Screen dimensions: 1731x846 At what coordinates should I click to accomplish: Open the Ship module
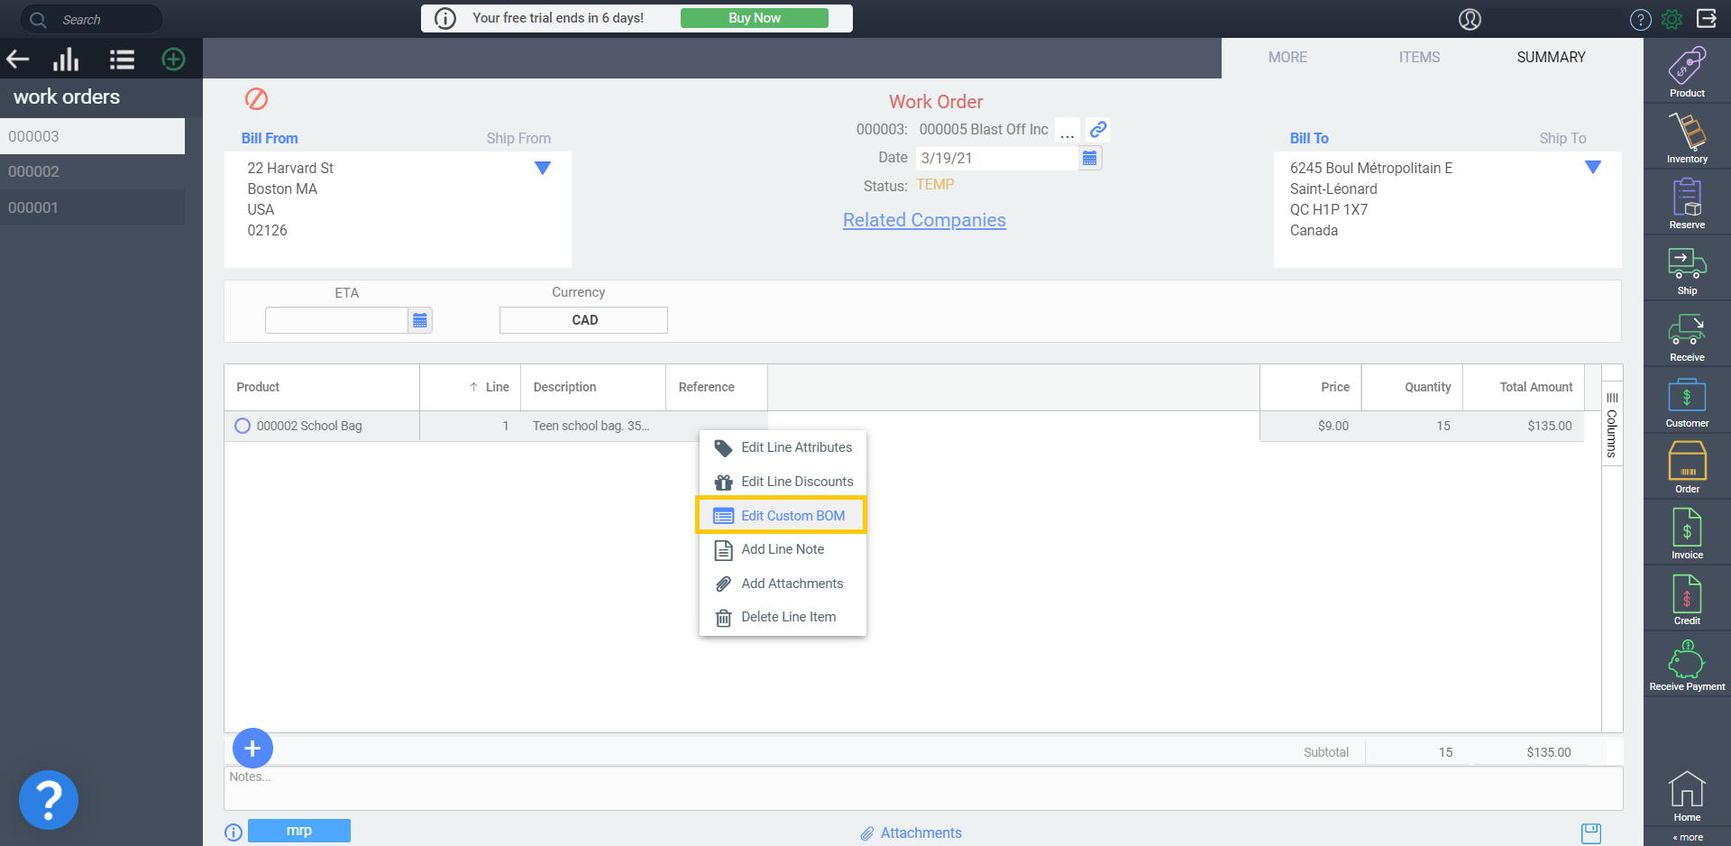pyautogui.click(x=1687, y=270)
